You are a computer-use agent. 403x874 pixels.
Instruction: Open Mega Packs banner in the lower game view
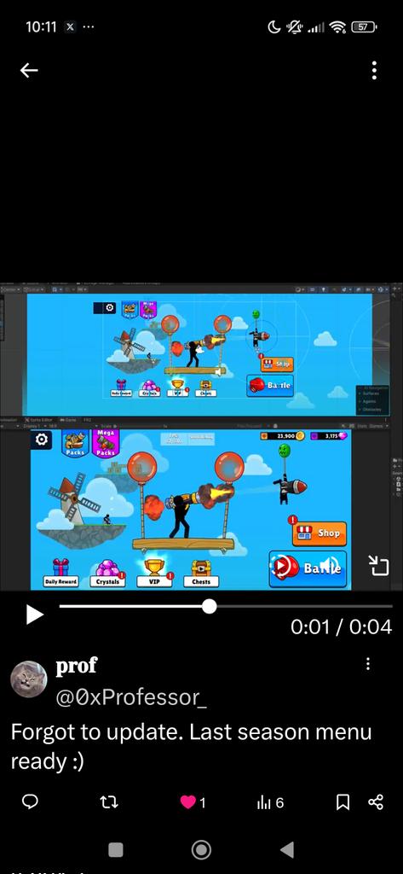(106, 444)
